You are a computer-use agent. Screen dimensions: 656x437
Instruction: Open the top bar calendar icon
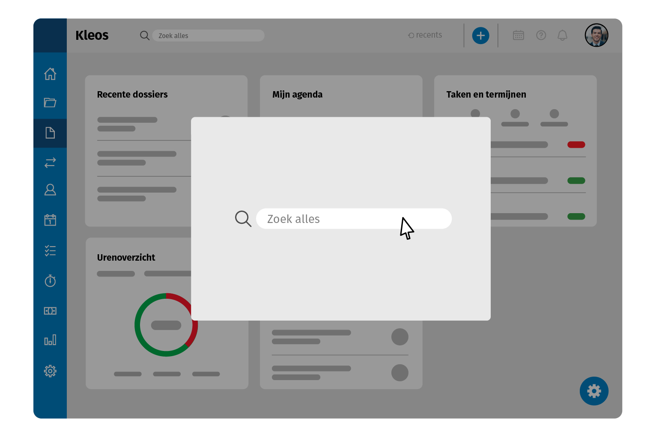click(x=518, y=35)
